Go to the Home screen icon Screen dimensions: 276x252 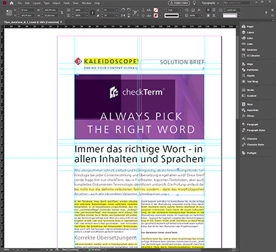tap(11, 3)
